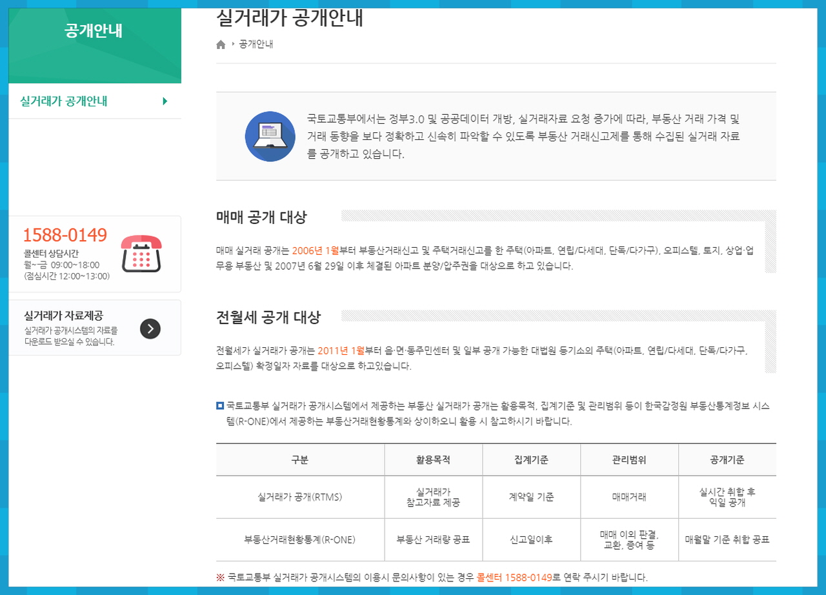This screenshot has height=595, width=826.
Task: Click the orange 콜센터 1588-0149 text in footnote
Action: point(514,577)
